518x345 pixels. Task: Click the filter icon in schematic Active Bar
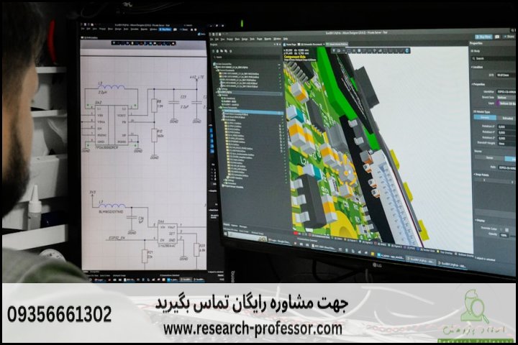114,43
